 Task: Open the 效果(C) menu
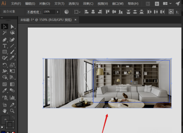tap(88, 4)
